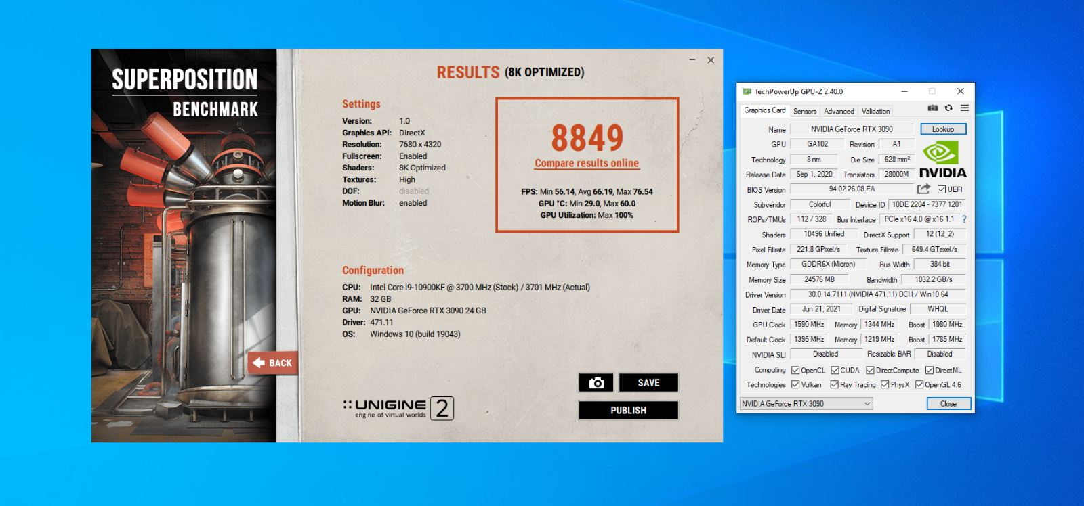Image resolution: width=1084 pixels, height=506 pixels.
Task: Click the Release Date value Sep 1, 2020
Action: pyautogui.click(x=814, y=175)
